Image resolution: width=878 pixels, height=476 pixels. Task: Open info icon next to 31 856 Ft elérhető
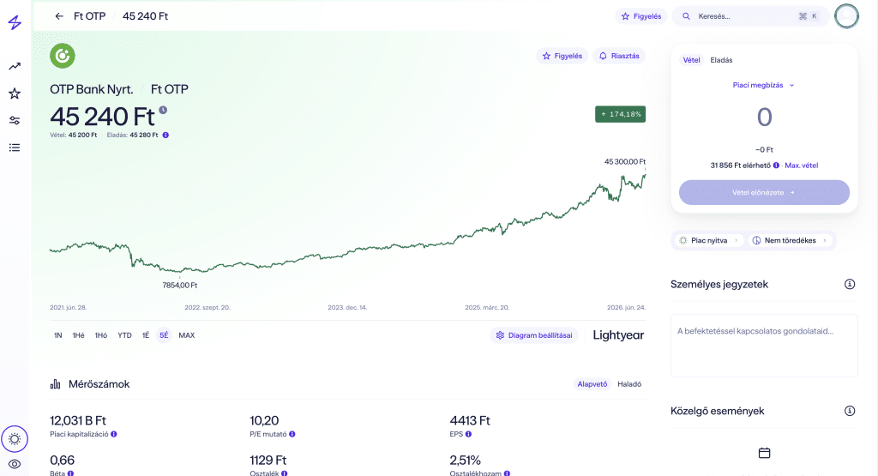[776, 166]
